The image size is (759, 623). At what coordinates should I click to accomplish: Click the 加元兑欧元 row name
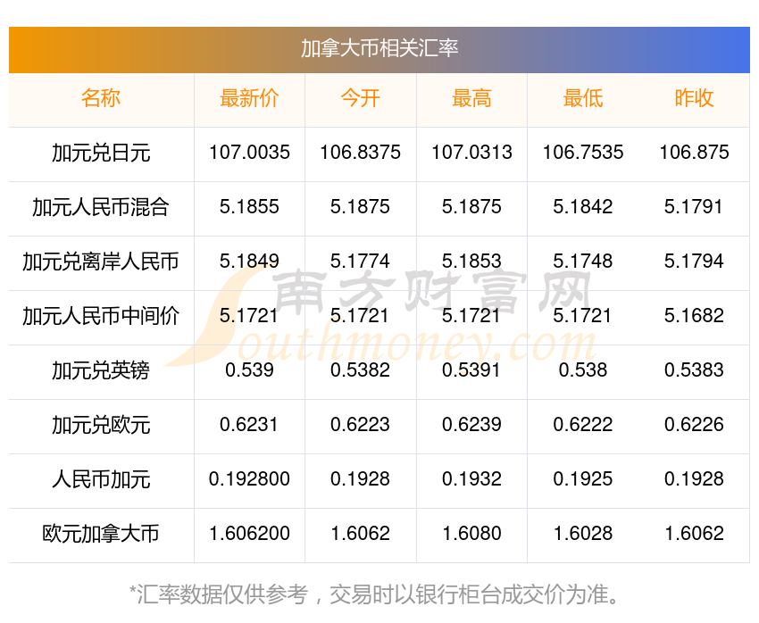(x=101, y=425)
